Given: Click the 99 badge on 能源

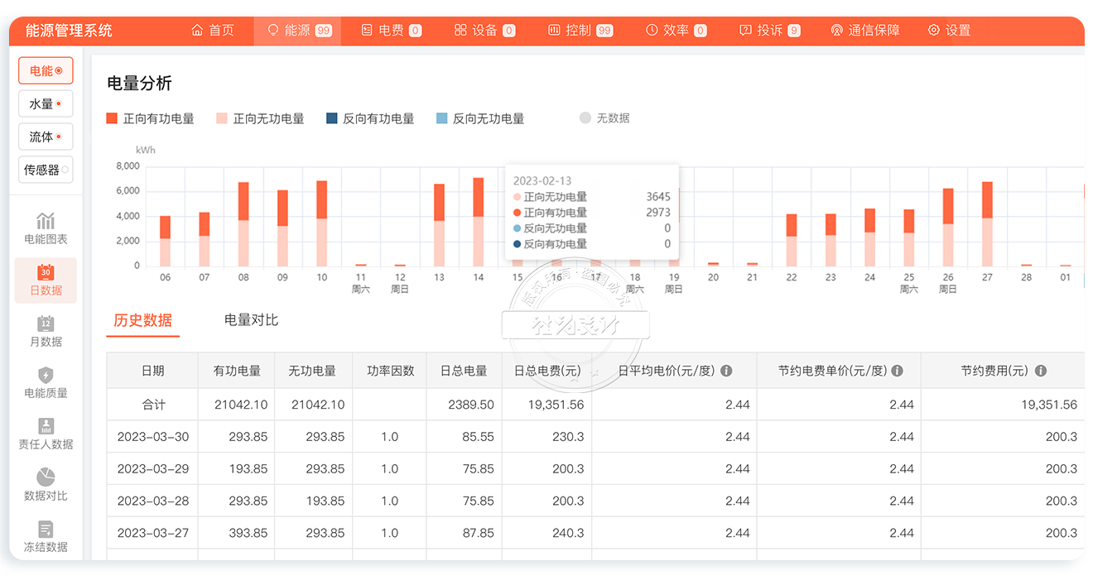Looking at the screenshot, I should [324, 31].
